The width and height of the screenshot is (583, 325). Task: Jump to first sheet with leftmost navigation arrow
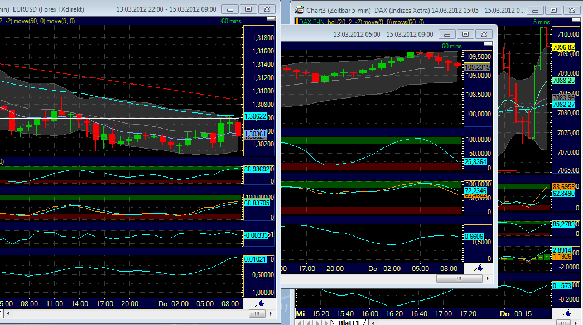tap(300, 323)
